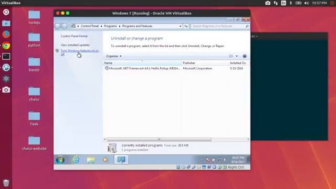
Task: Expand the view options dropdown arrow
Action: pyautogui.click(x=237, y=56)
